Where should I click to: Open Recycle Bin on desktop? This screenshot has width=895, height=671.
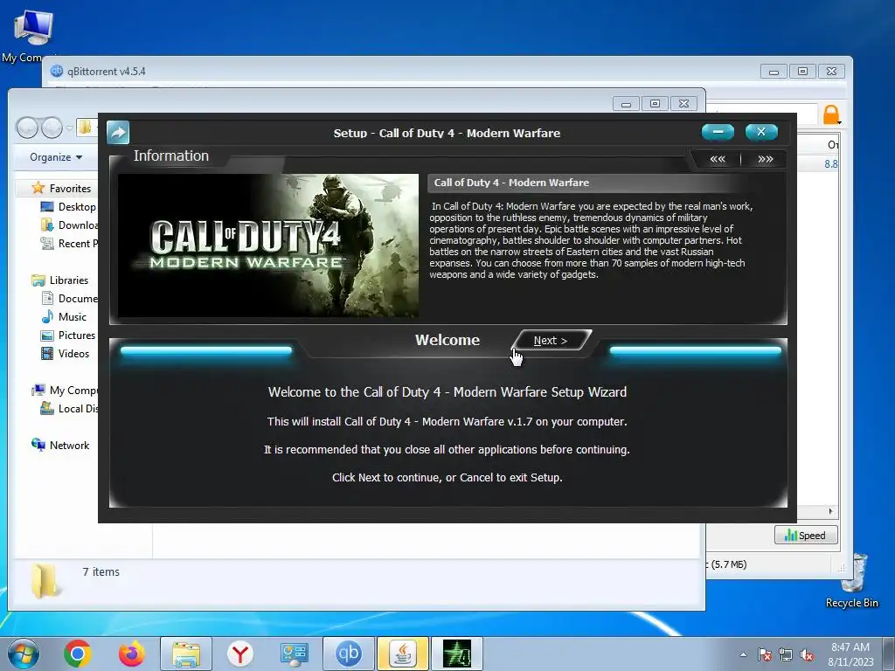(x=852, y=581)
